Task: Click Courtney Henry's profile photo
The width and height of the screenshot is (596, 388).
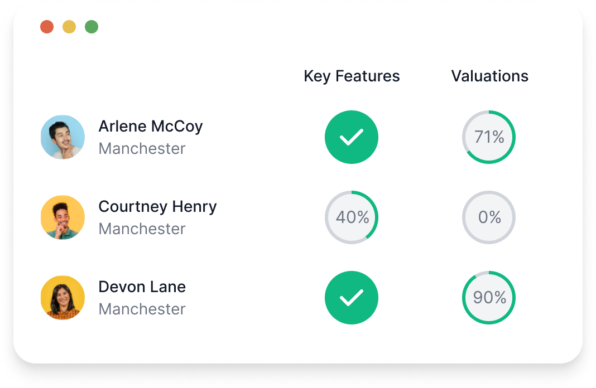Action: click(63, 217)
